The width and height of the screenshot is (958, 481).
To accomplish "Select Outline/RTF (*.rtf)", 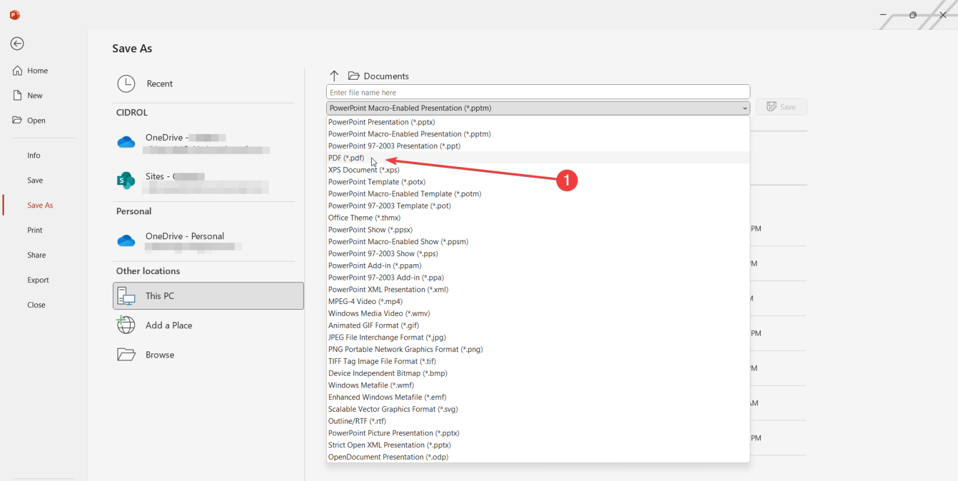I will tap(538, 421).
